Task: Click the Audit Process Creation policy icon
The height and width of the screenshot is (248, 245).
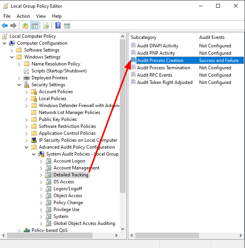Action: pos(133,60)
